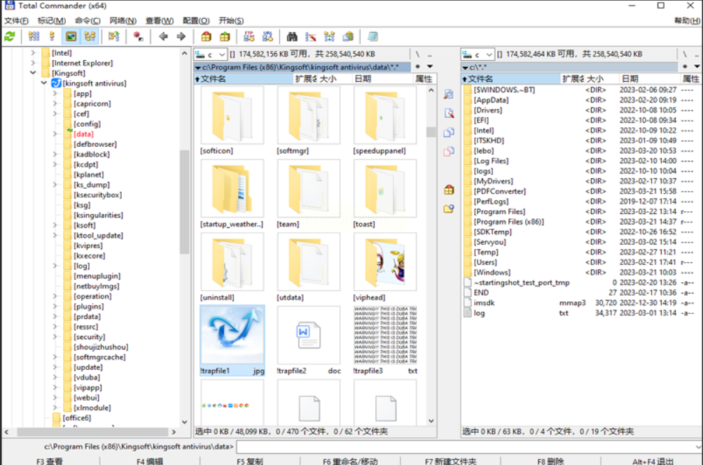The height and width of the screenshot is (465, 703).
Task: Click the view file icon in middle bar
Action: pos(449,94)
